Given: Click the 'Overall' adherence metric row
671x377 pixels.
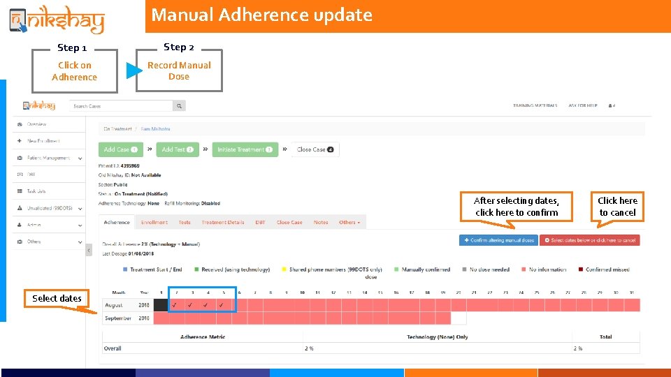Looking at the screenshot, I should point(370,348).
